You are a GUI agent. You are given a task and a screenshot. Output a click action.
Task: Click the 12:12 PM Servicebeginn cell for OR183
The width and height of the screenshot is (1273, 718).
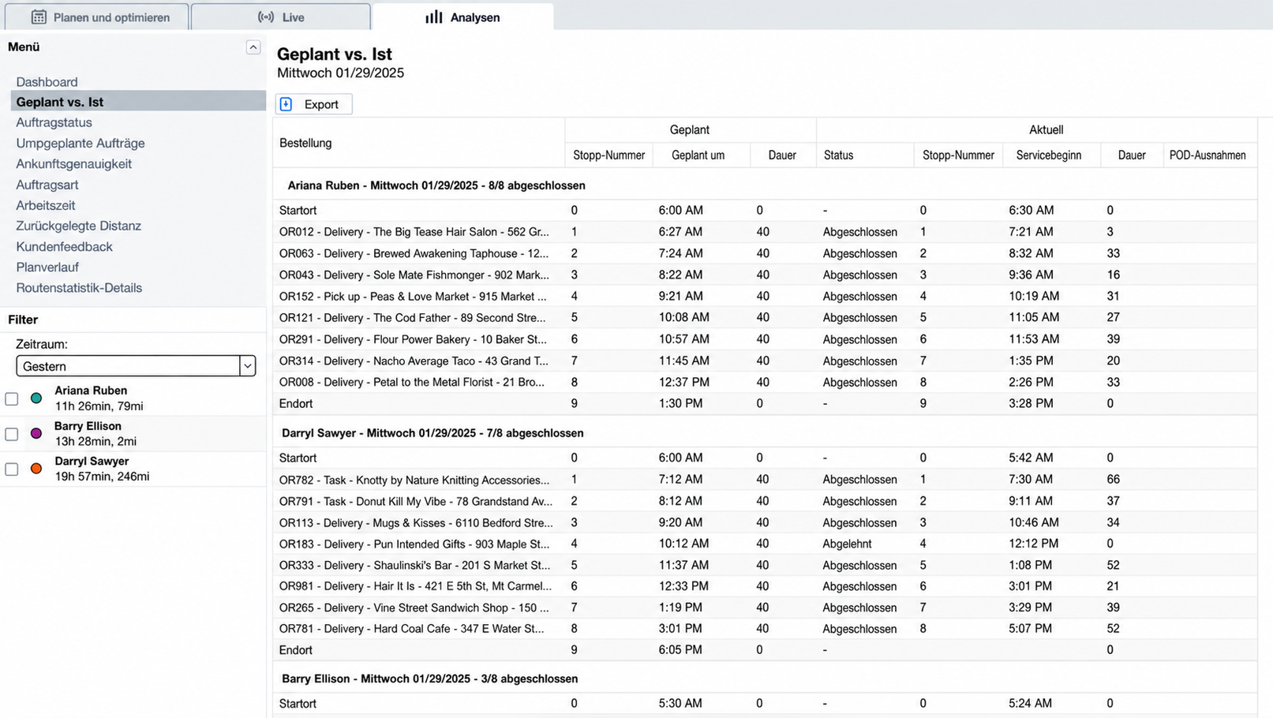[x=1033, y=544]
